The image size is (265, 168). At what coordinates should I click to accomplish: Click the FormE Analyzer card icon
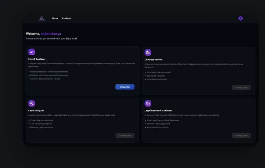(x=32, y=52)
